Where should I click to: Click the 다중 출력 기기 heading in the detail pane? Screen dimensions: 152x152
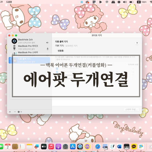click(x=61, y=42)
